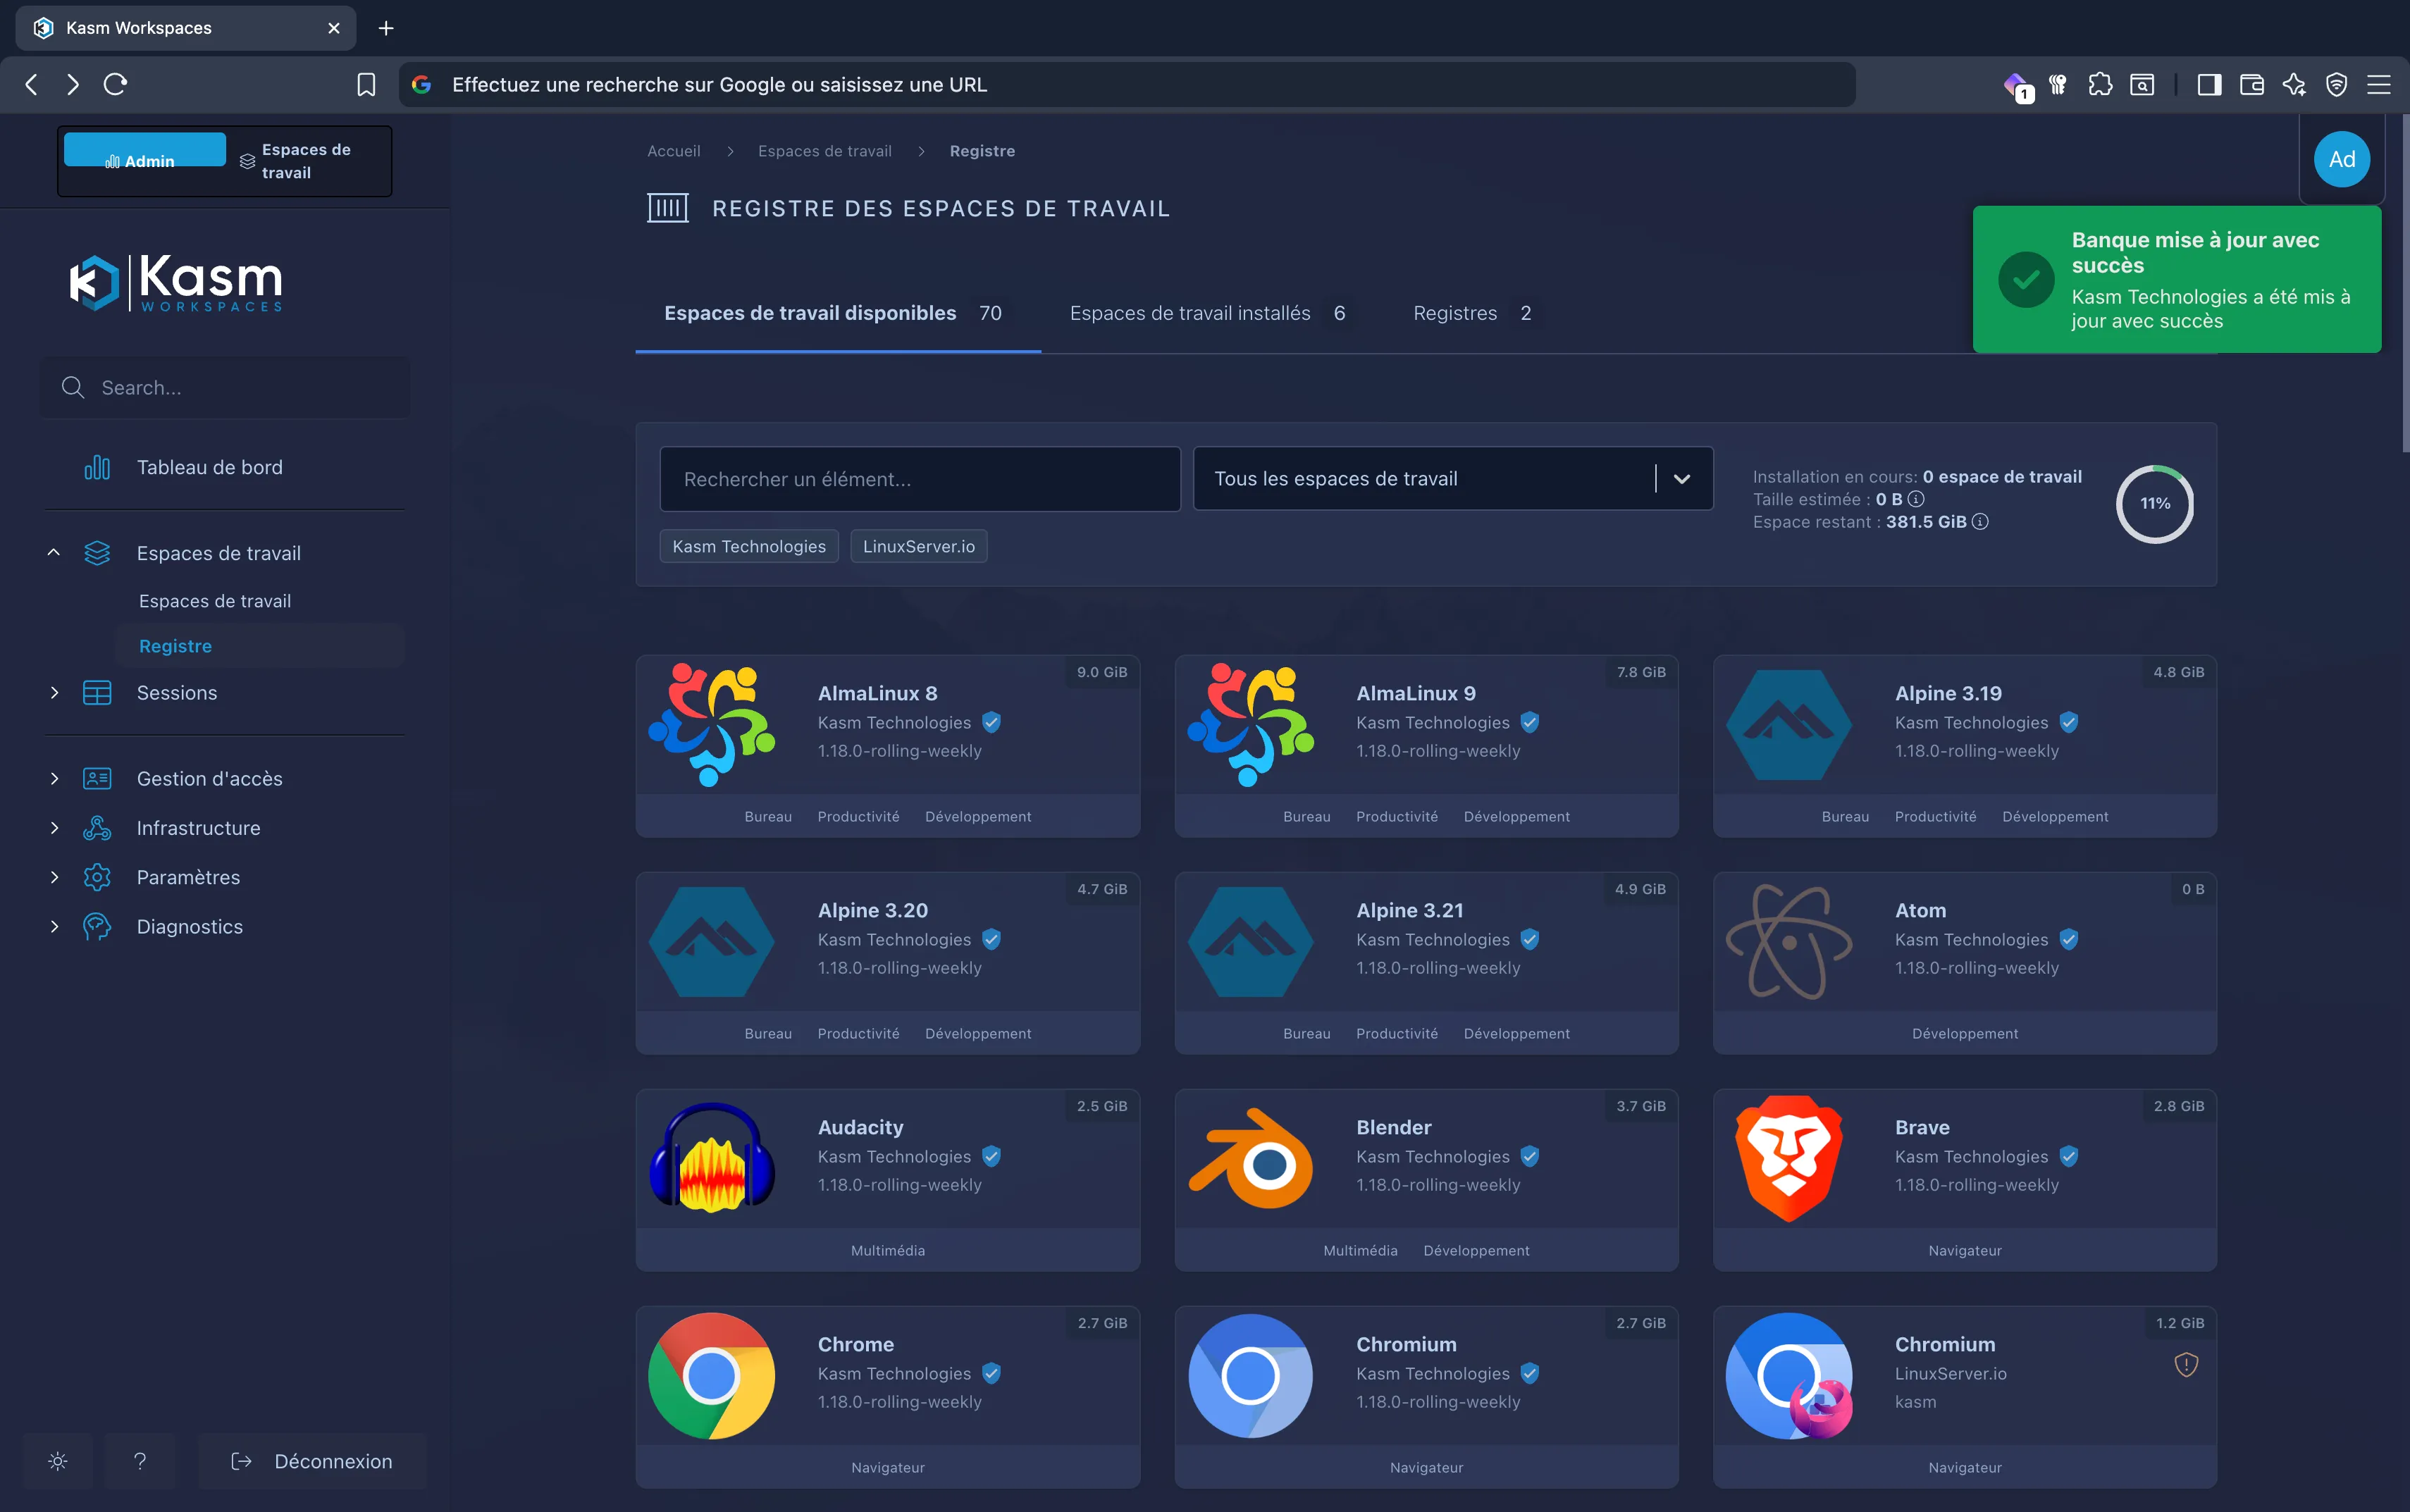This screenshot has width=2410, height=1512.
Task: Toggle the LinuxServer.io registry filter
Action: tap(918, 546)
